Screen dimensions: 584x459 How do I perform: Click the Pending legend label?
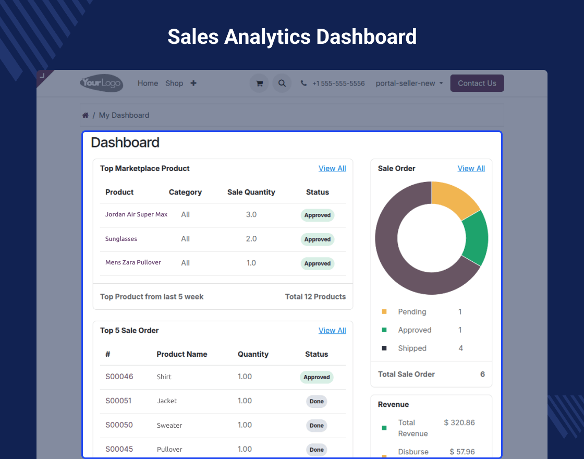click(x=412, y=311)
